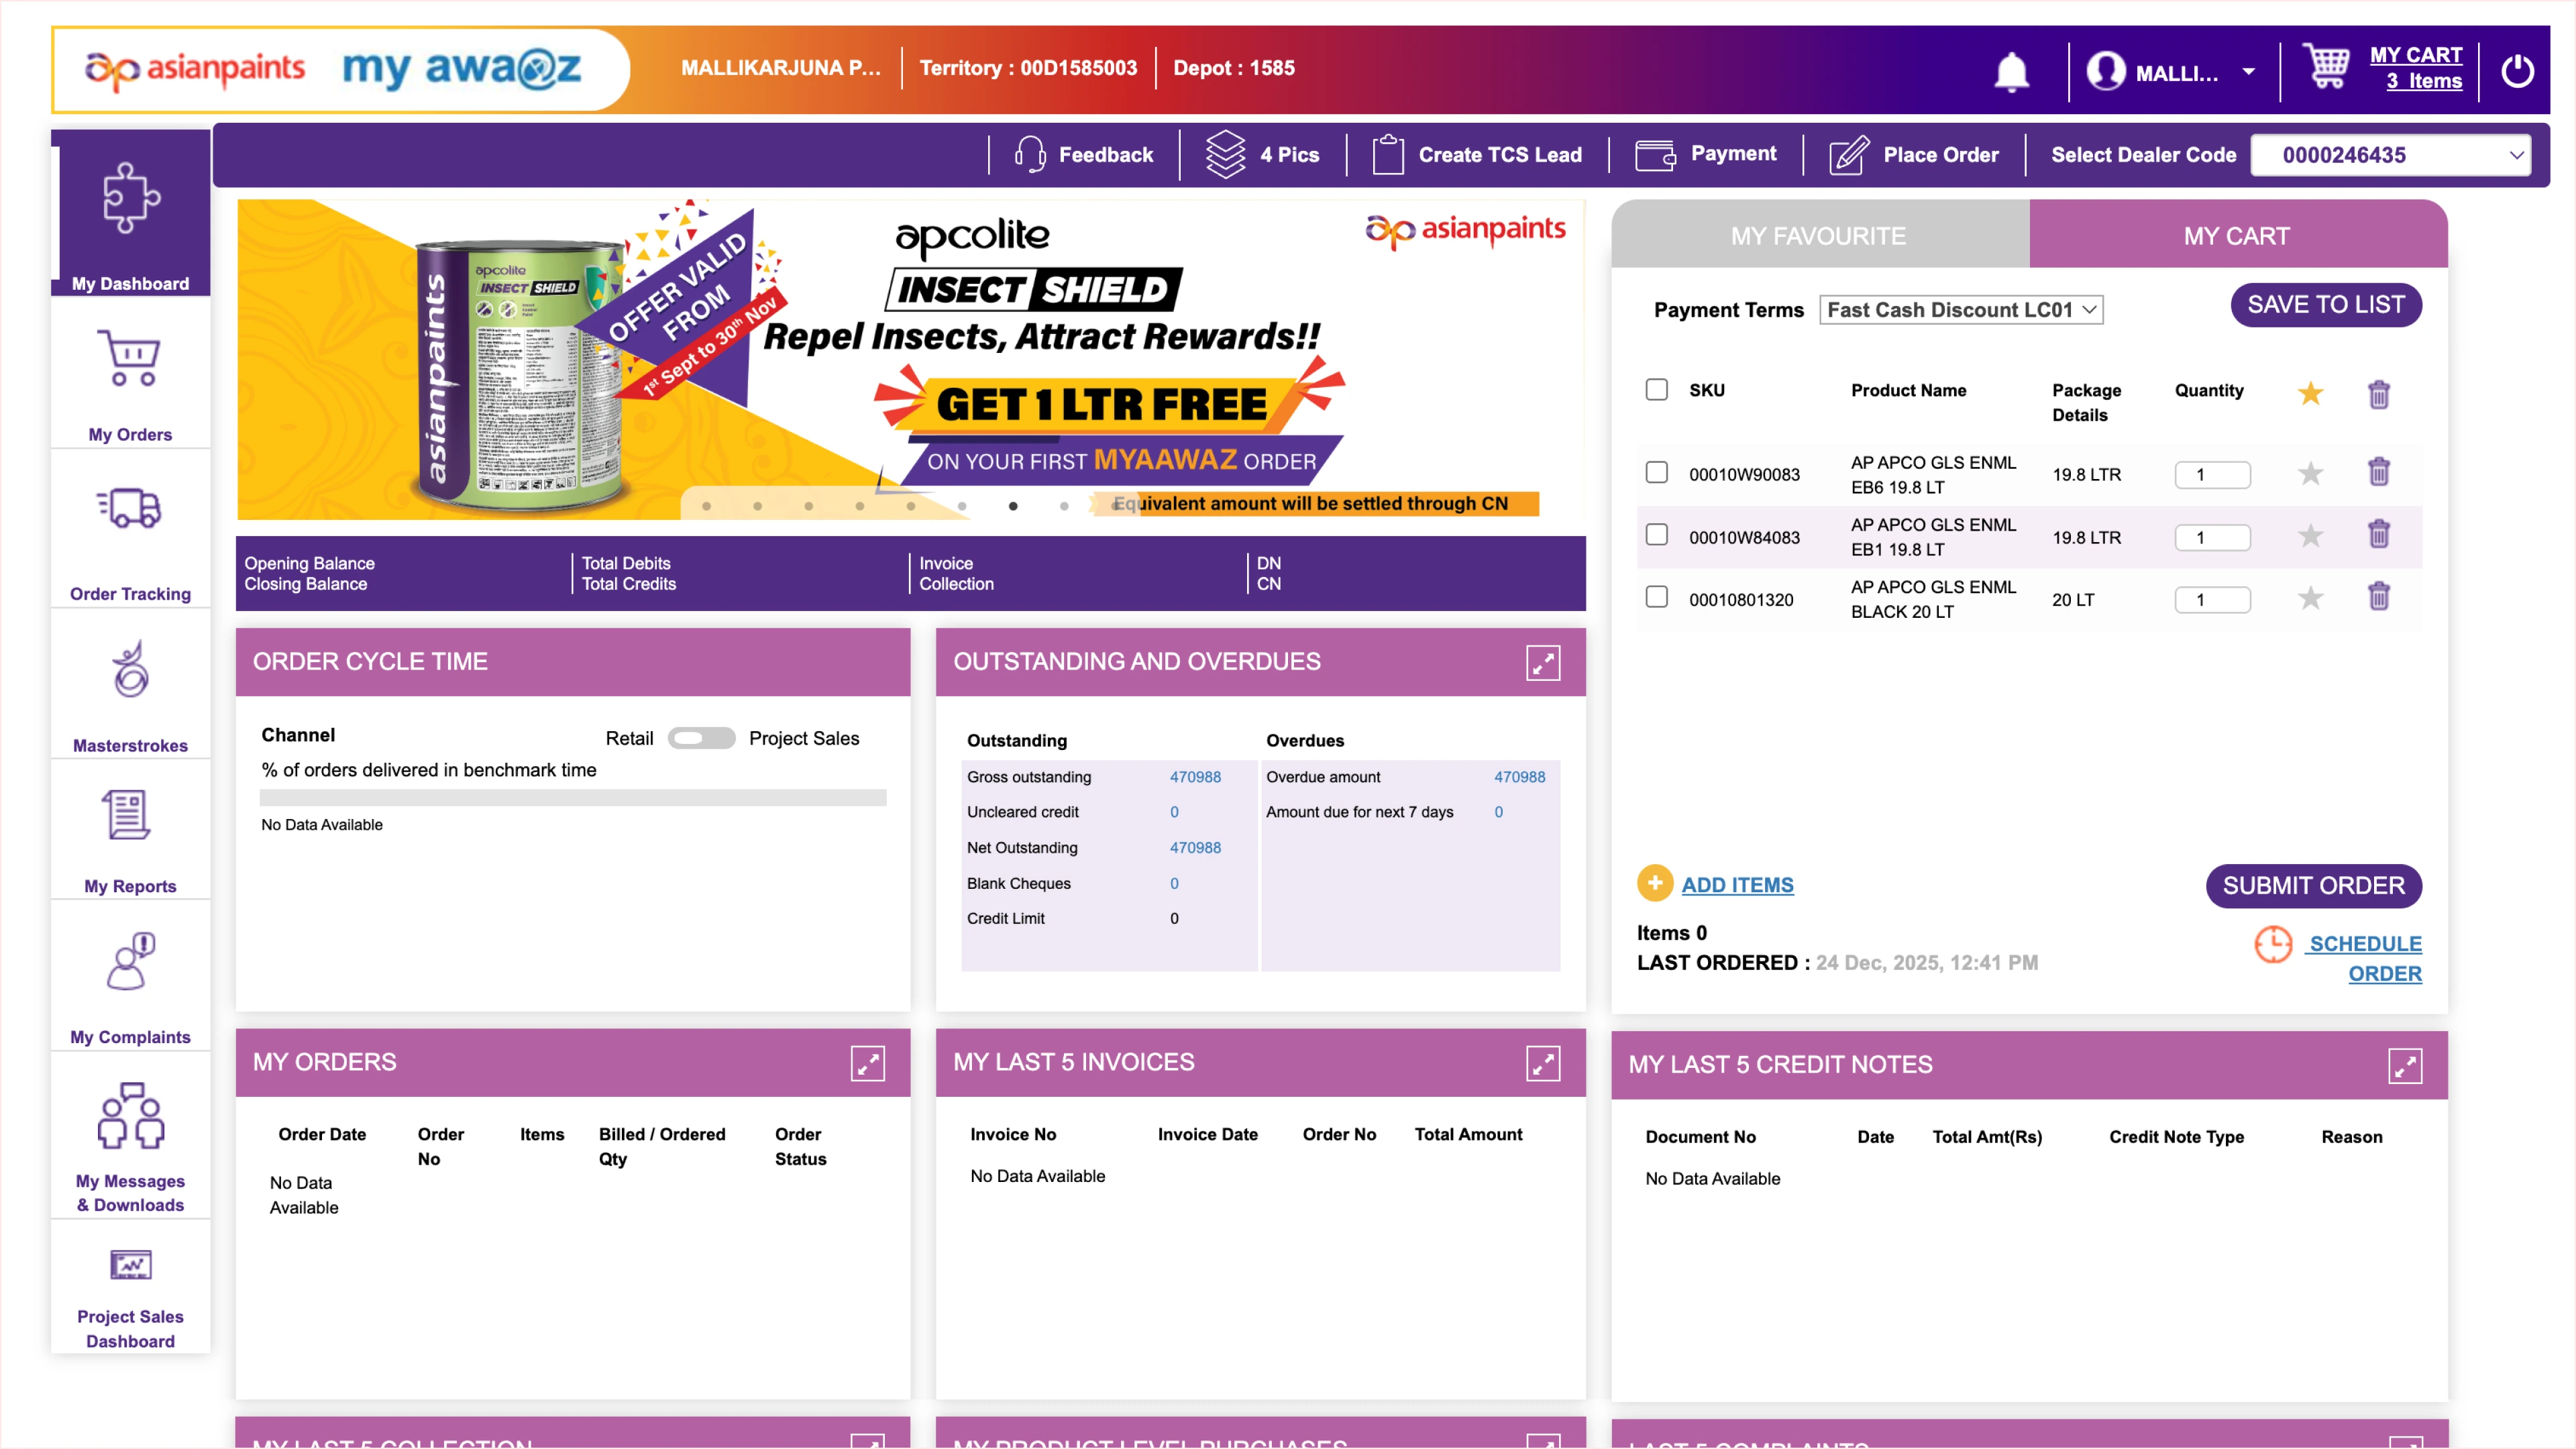Open MY CART 3 Items link
Viewport: 2576px width, 1449px height.
[x=2416, y=68]
